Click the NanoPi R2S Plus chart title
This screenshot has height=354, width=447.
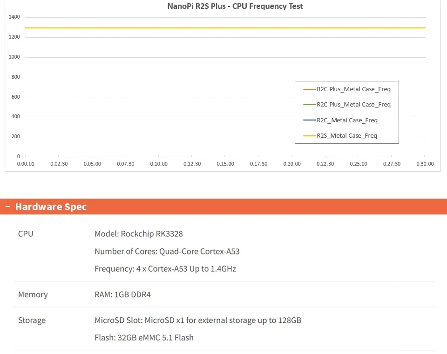point(235,7)
